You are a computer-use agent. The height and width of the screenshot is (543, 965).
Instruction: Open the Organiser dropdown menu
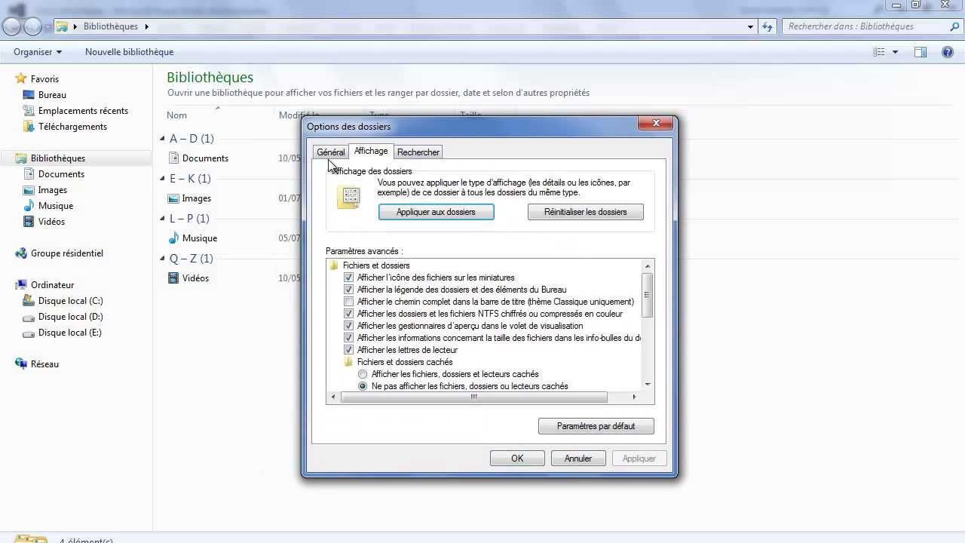38,52
